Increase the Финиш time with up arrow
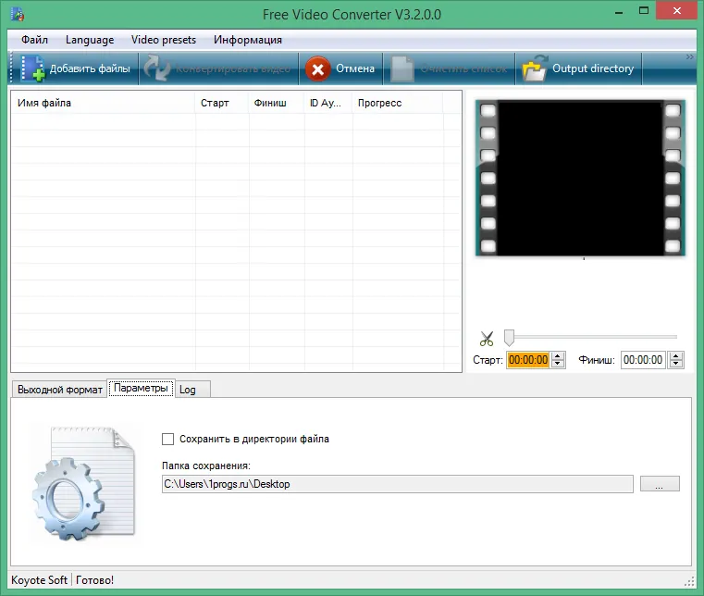Screen dimensions: 704x596 (x=675, y=356)
